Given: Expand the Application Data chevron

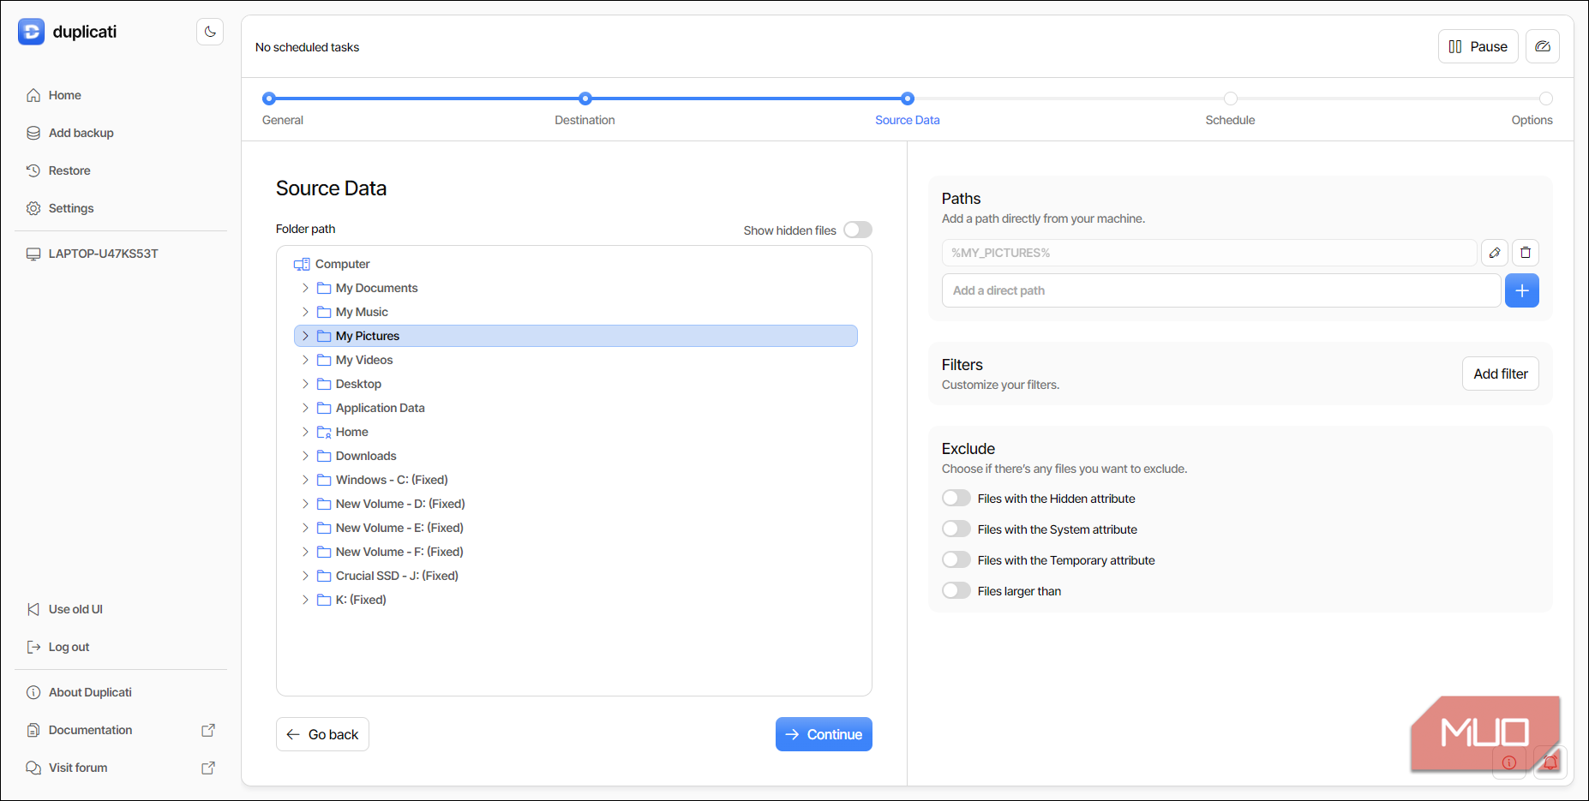Looking at the screenshot, I should click(305, 408).
